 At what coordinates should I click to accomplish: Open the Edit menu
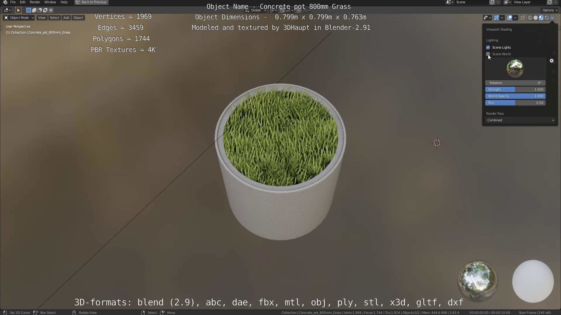coord(22,2)
